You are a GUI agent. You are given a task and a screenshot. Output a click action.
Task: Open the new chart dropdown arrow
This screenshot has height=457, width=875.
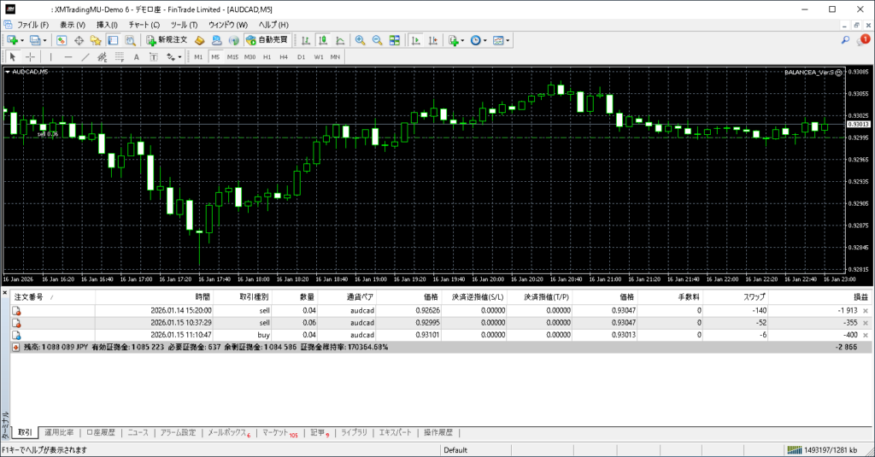(21, 40)
